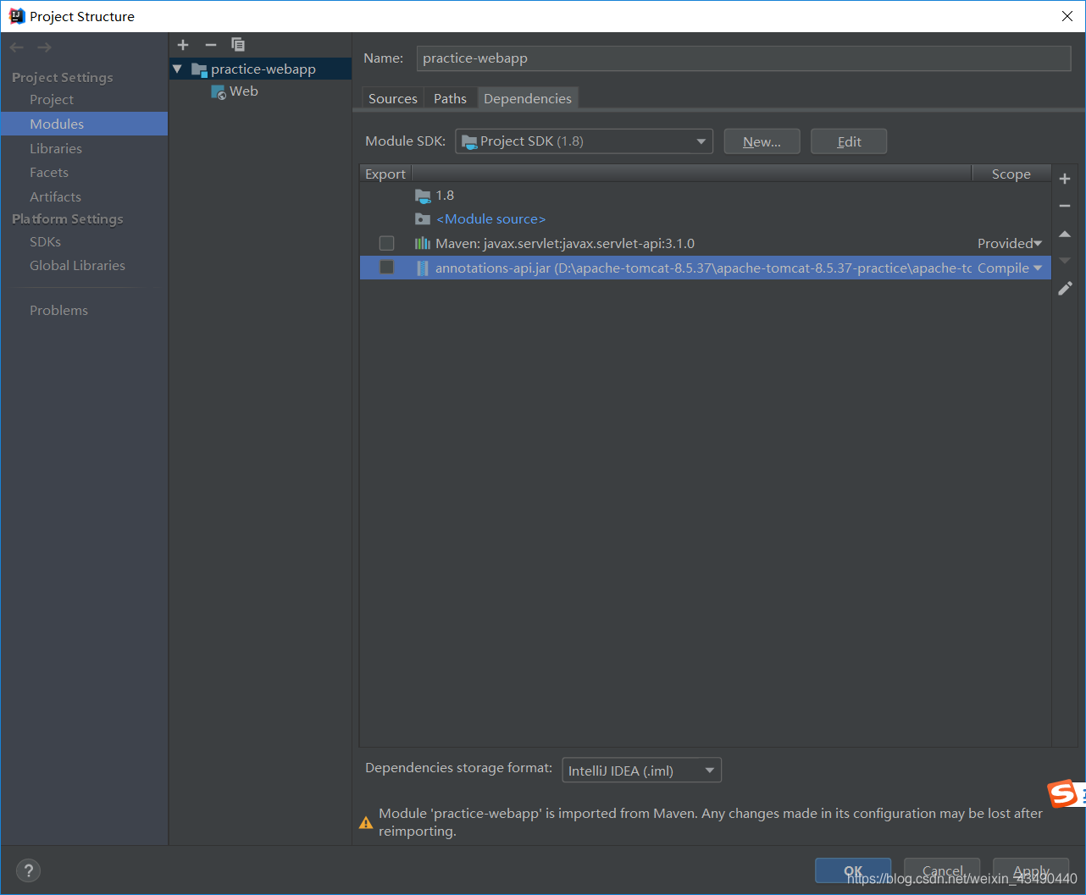Click the annotations-api.jar file icon

[423, 268]
